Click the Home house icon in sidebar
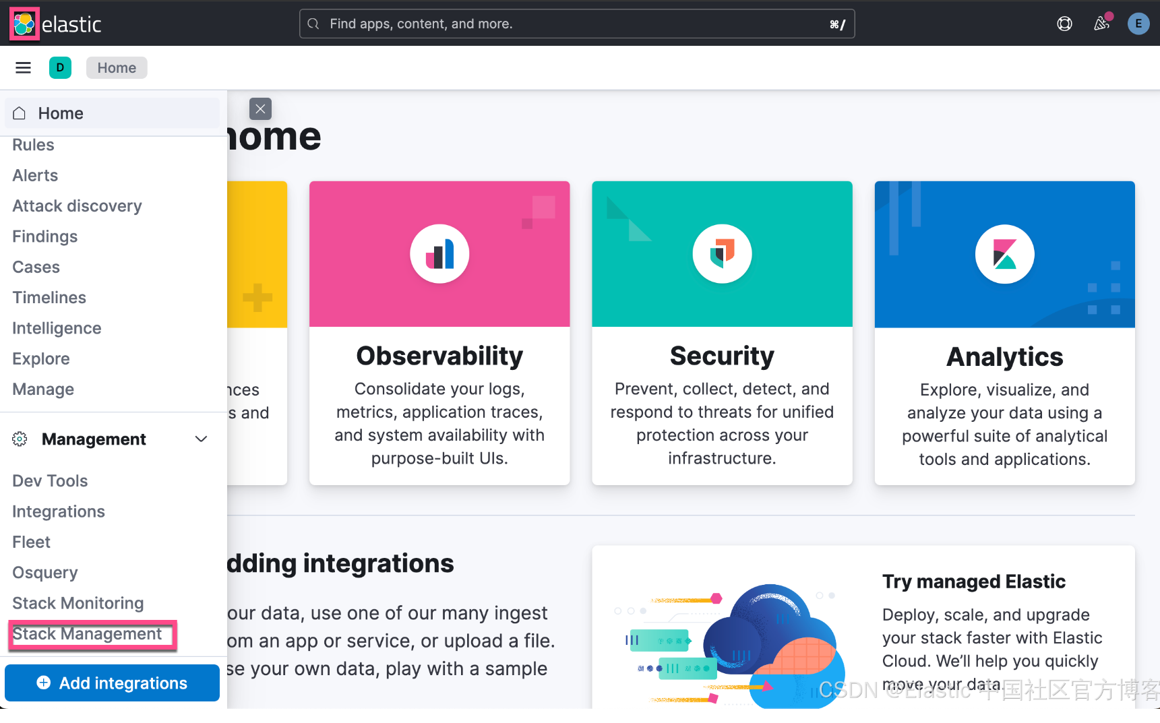The image size is (1160, 723). pyautogui.click(x=20, y=113)
